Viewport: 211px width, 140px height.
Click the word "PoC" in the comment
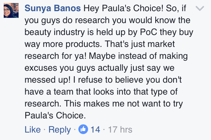149,32
